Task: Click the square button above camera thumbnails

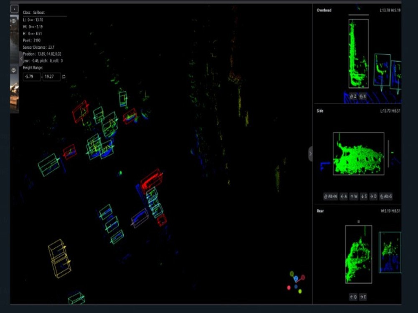Action: pyautogui.click(x=14, y=9)
